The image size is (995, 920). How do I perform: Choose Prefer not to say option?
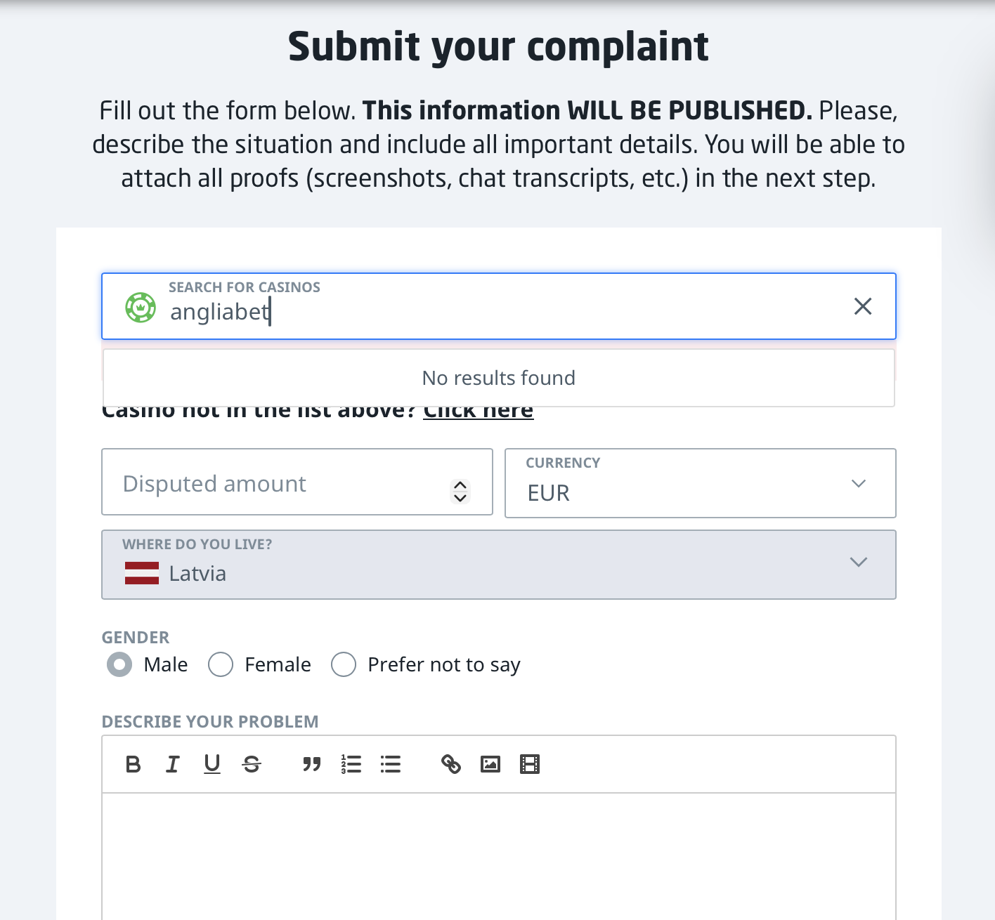[344, 664]
